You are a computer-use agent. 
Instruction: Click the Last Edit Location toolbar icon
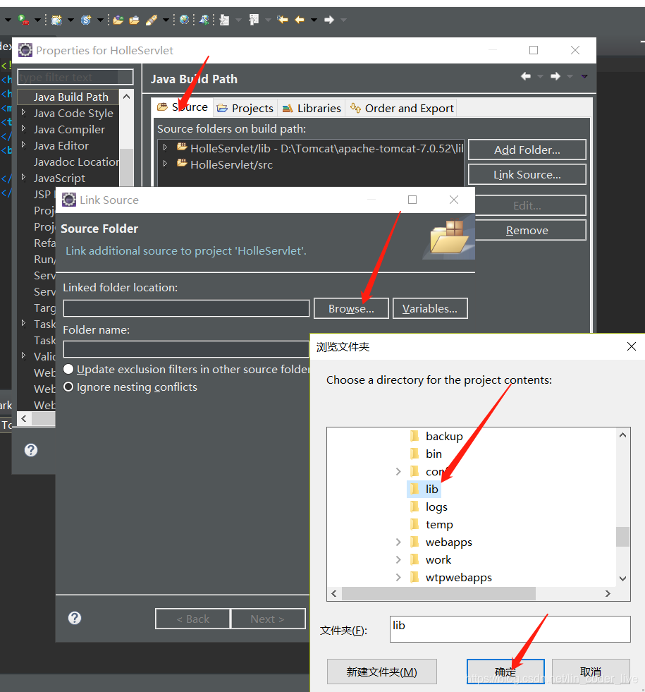pos(282,20)
